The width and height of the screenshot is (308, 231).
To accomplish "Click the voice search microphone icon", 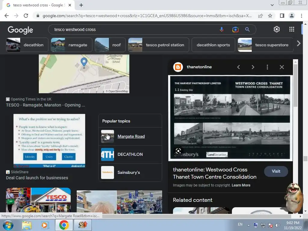I will click(x=222, y=29).
